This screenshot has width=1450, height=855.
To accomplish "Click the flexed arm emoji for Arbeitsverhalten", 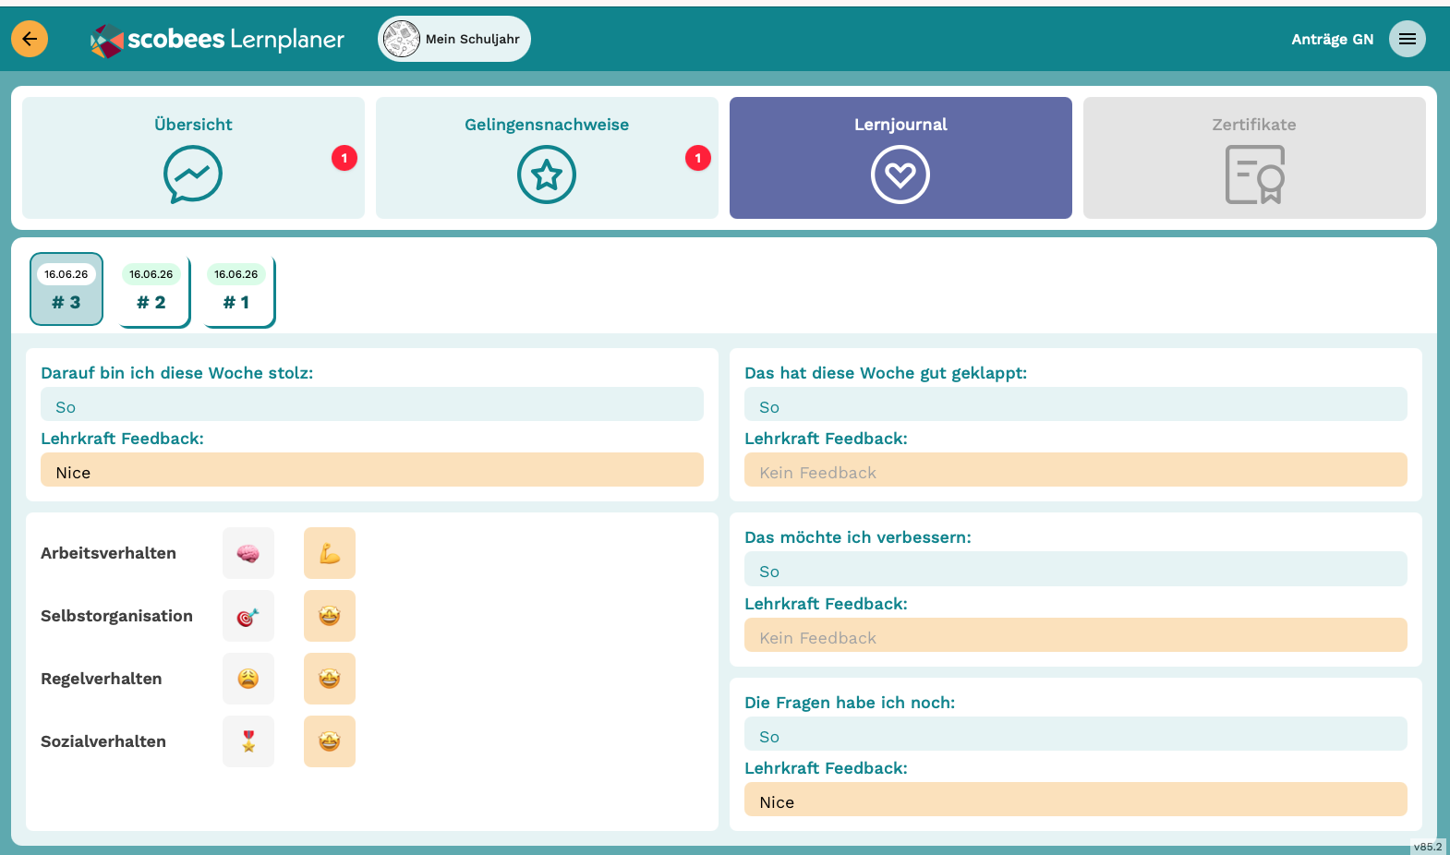I will [x=330, y=553].
